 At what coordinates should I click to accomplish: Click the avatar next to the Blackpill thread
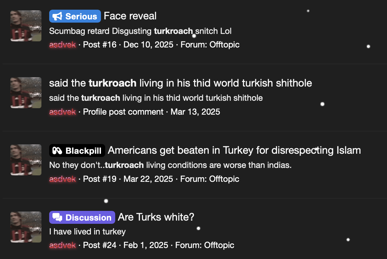(x=26, y=160)
